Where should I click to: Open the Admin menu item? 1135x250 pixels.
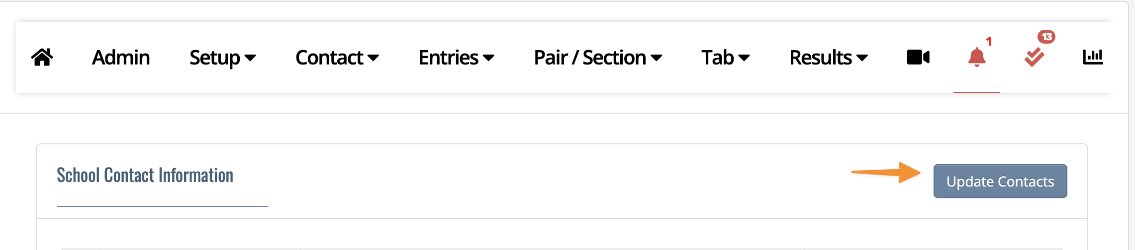click(x=121, y=58)
